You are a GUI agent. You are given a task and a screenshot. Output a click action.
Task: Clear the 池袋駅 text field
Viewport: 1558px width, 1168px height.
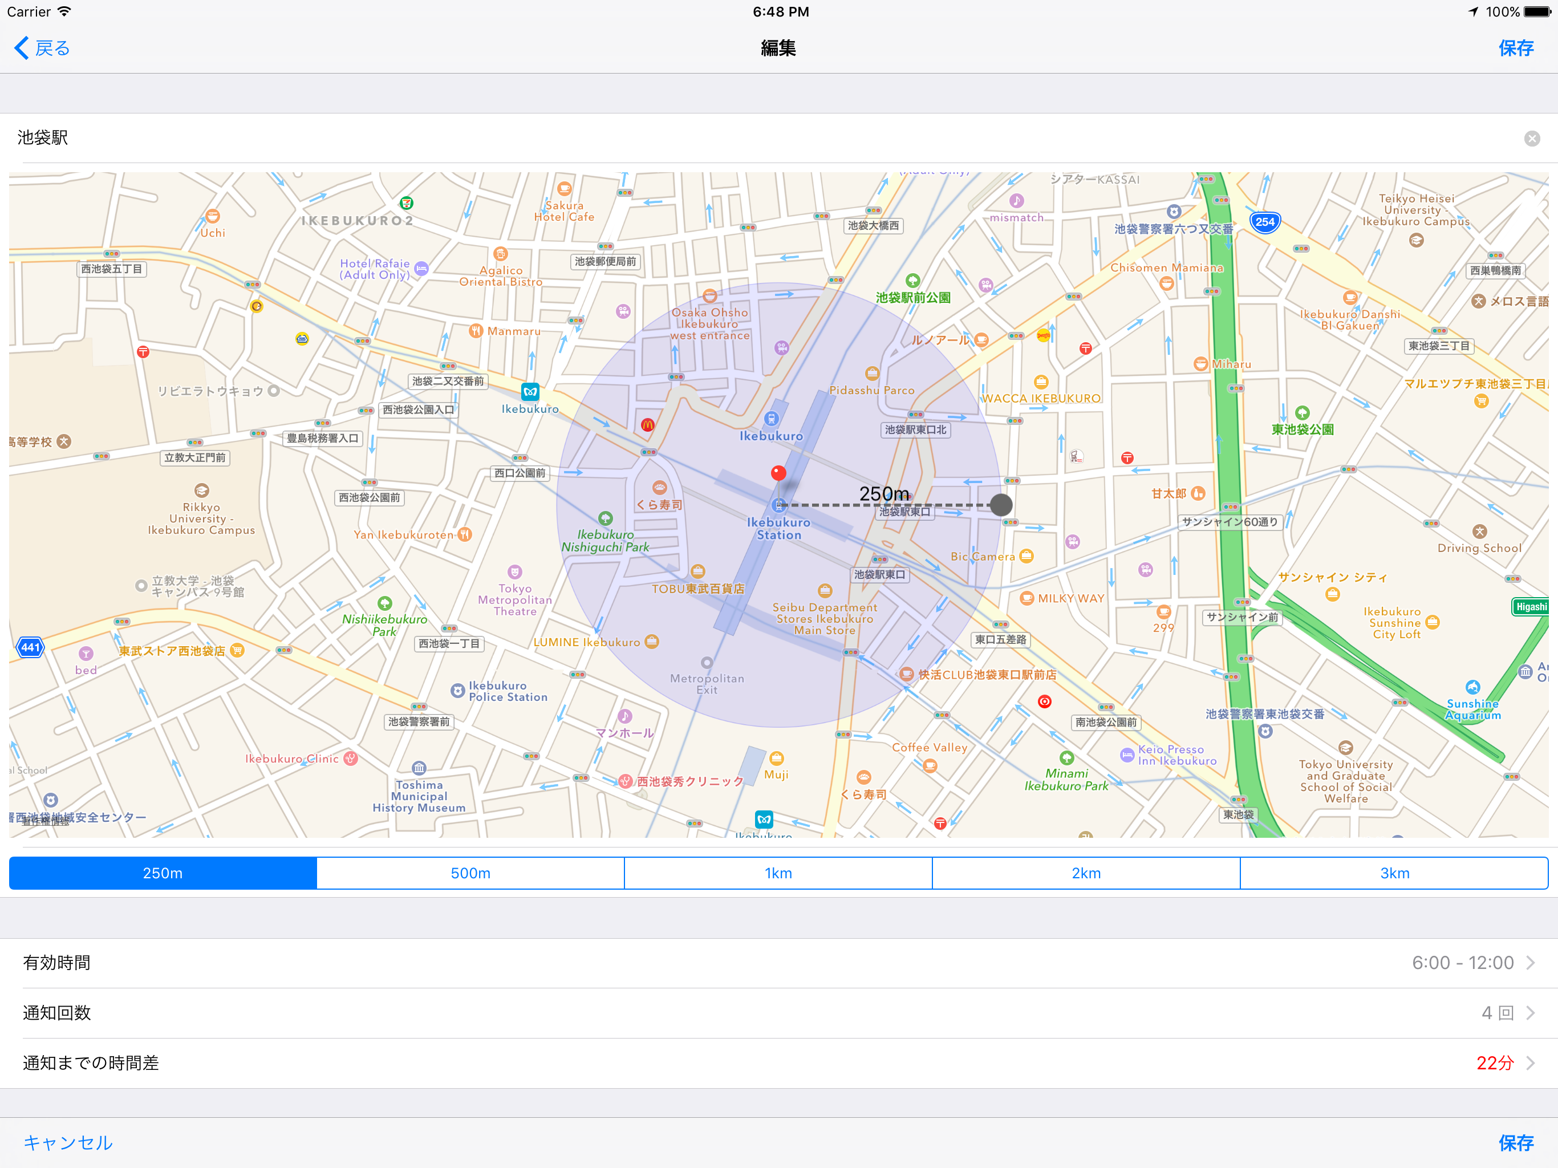pos(1531,139)
